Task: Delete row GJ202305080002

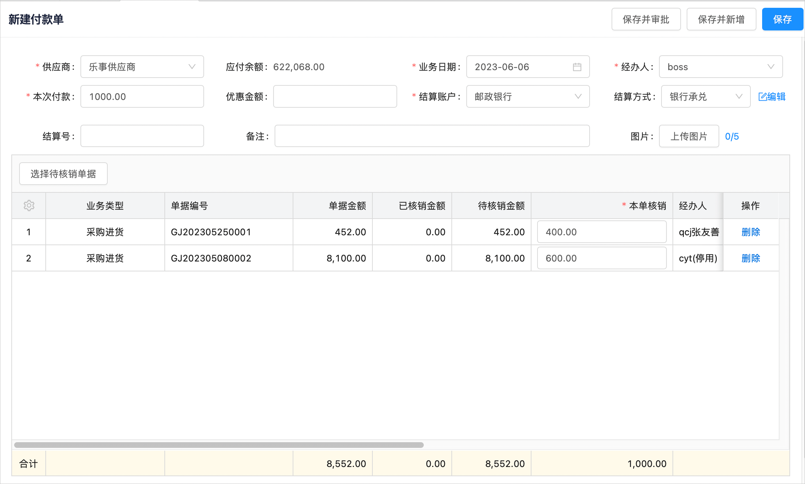Action: tap(751, 258)
